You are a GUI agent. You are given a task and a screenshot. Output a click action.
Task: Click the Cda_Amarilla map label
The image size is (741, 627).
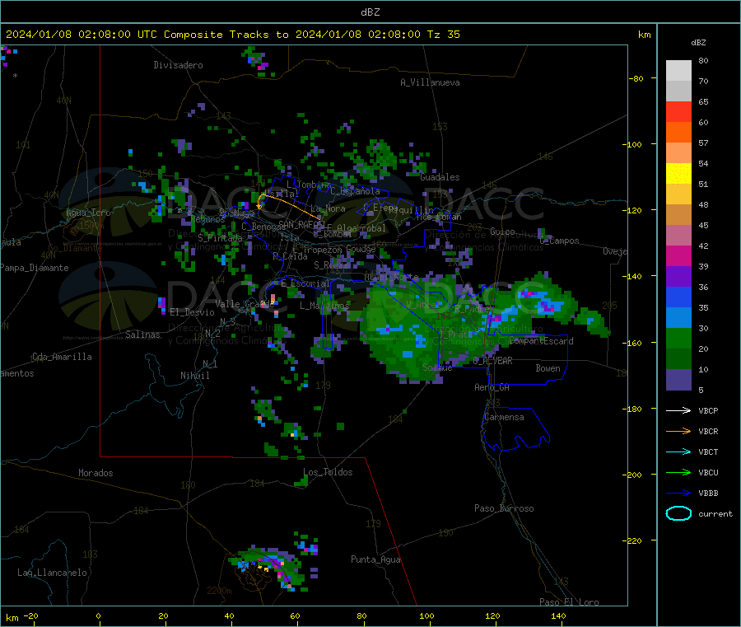click(62, 357)
